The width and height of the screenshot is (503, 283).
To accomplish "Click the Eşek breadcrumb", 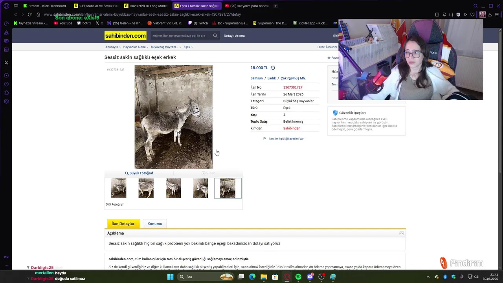I will tap(187, 47).
